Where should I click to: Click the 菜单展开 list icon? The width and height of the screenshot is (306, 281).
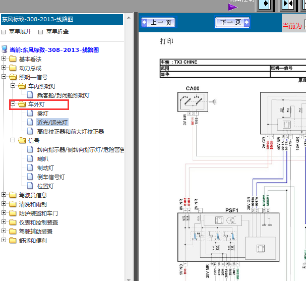pyautogui.click(x=4, y=32)
